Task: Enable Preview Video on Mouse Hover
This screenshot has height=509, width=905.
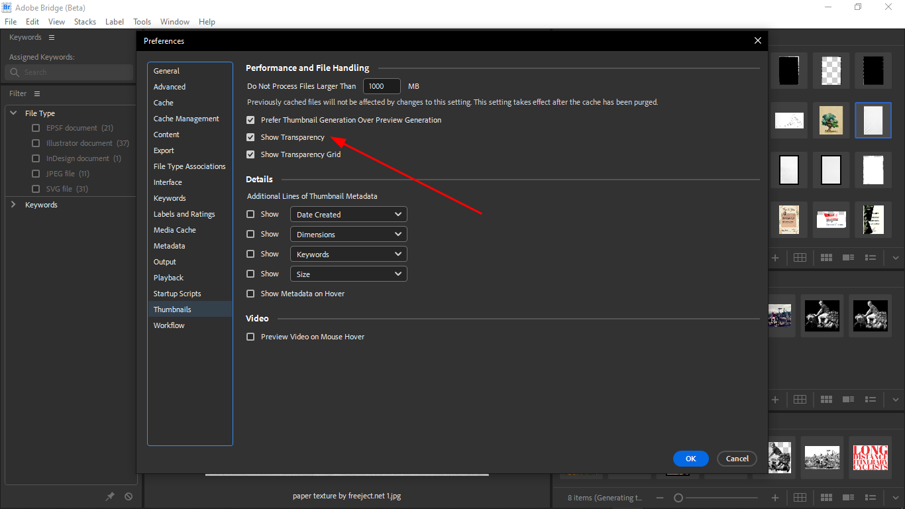Action: pyautogui.click(x=250, y=337)
